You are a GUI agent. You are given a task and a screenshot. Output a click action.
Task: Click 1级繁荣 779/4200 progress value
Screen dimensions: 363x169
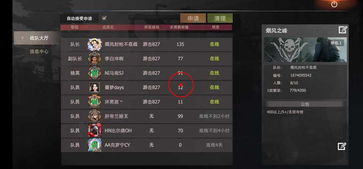point(298,91)
